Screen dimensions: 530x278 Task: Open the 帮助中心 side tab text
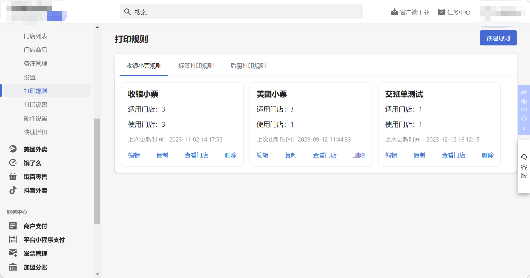click(524, 105)
